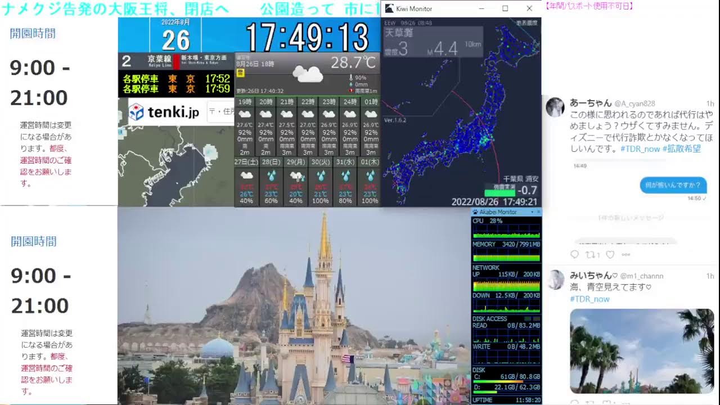The height and width of the screenshot is (405, 720).
Task: Select the 20時 hourly forecast column
Action: (265, 127)
